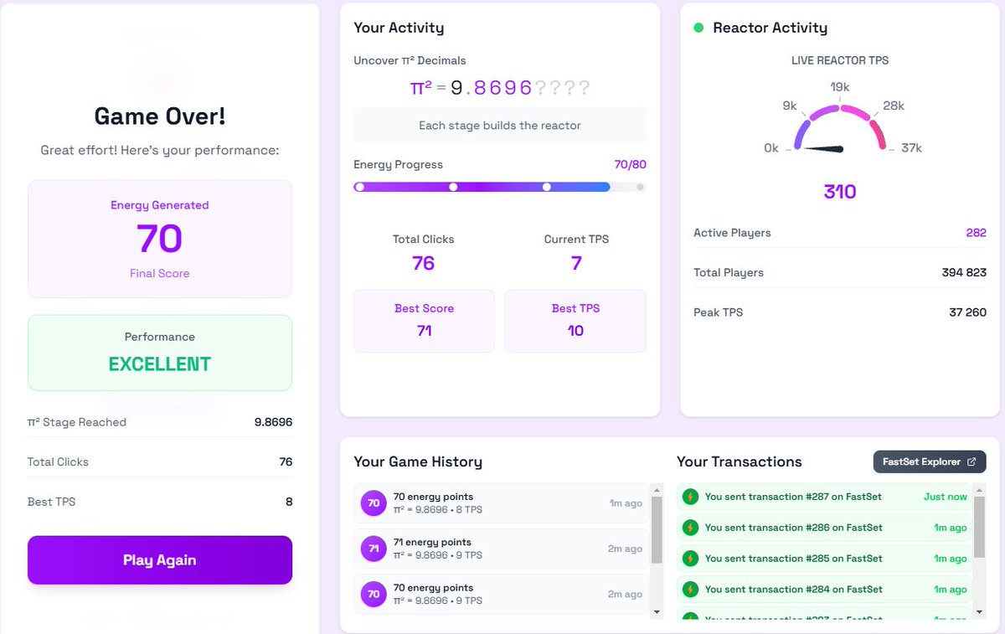Open transaction #285 on FastSet
Image resolution: width=1005 pixels, height=634 pixels.
tap(825, 559)
